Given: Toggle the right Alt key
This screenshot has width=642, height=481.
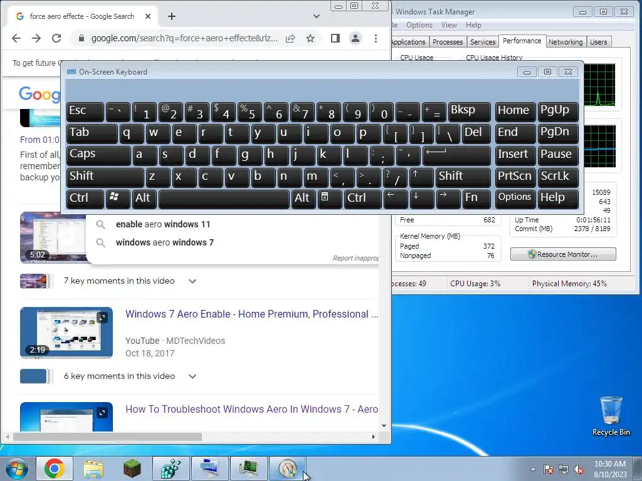Looking at the screenshot, I should pyautogui.click(x=303, y=199).
